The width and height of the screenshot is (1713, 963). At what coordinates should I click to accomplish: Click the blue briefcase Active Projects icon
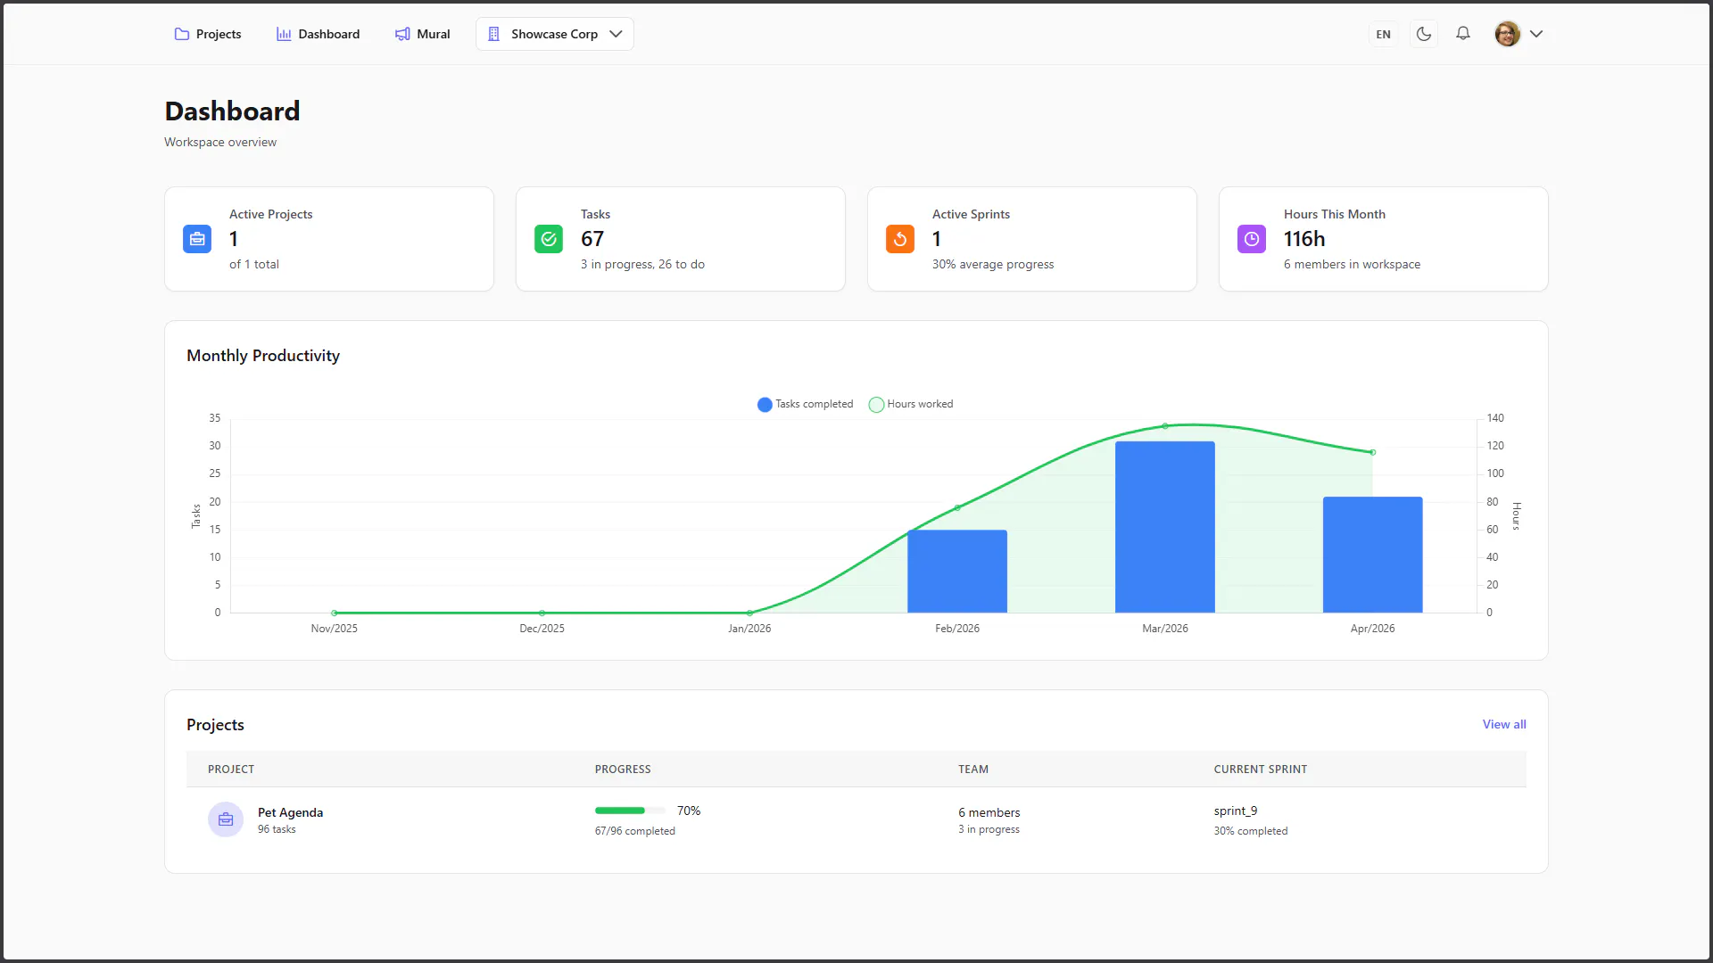click(x=197, y=239)
